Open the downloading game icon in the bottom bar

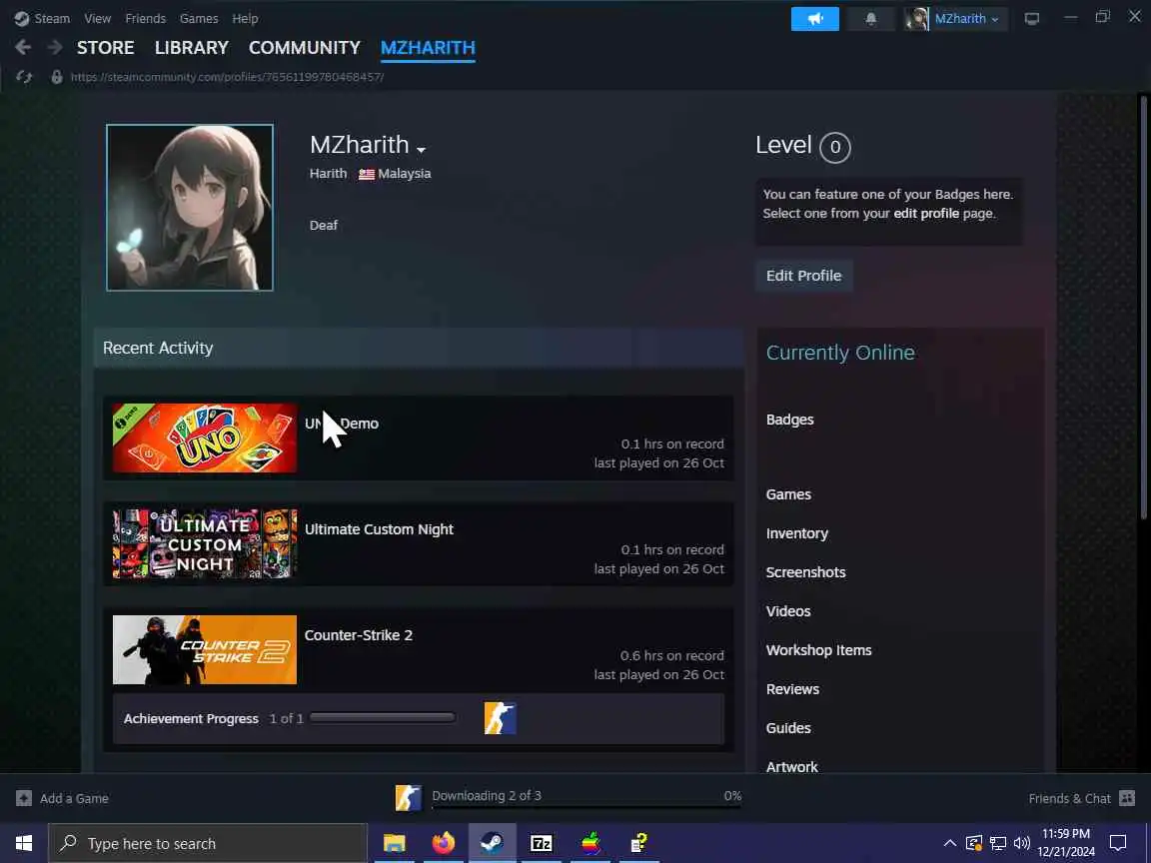point(408,798)
